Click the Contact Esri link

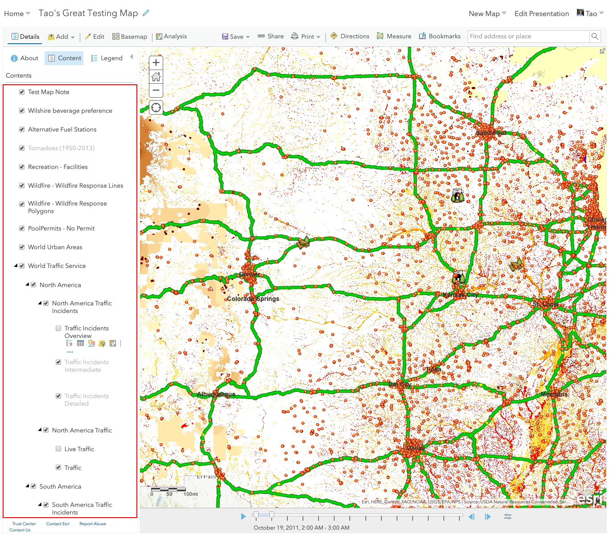click(x=57, y=523)
